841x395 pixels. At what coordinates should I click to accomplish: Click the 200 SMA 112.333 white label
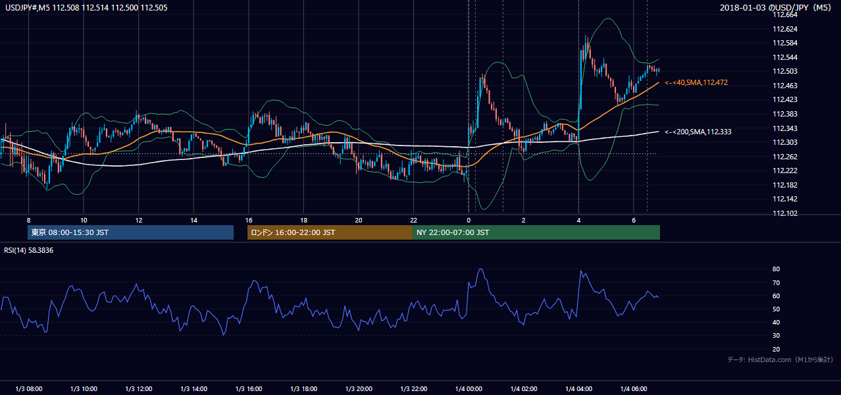coord(698,132)
